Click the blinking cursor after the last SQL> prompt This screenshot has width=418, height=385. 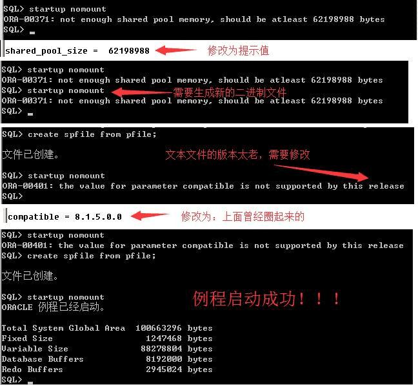30,382
